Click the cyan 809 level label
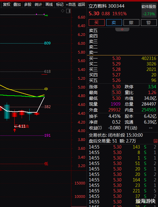This screenshot has width=158, height=207. click(x=47, y=43)
